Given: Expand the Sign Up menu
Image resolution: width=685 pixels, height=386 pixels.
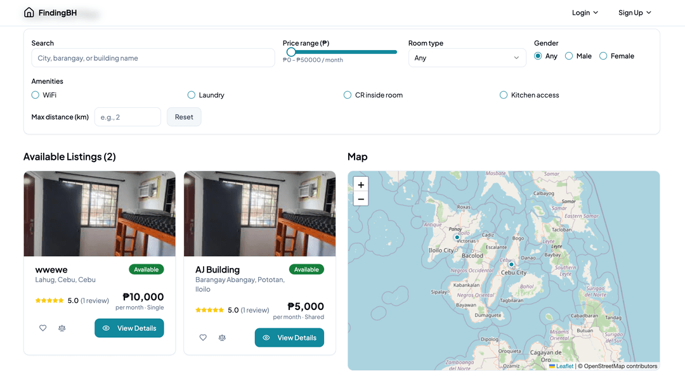Looking at the screenshot, I should [x=634, y=13].
